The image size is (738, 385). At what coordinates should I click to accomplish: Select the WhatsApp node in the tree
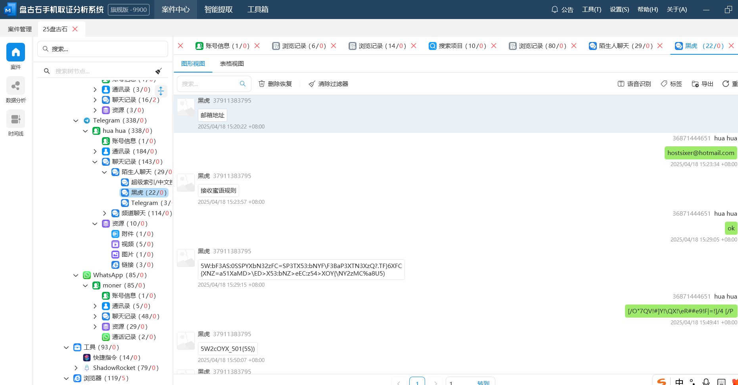115,275
